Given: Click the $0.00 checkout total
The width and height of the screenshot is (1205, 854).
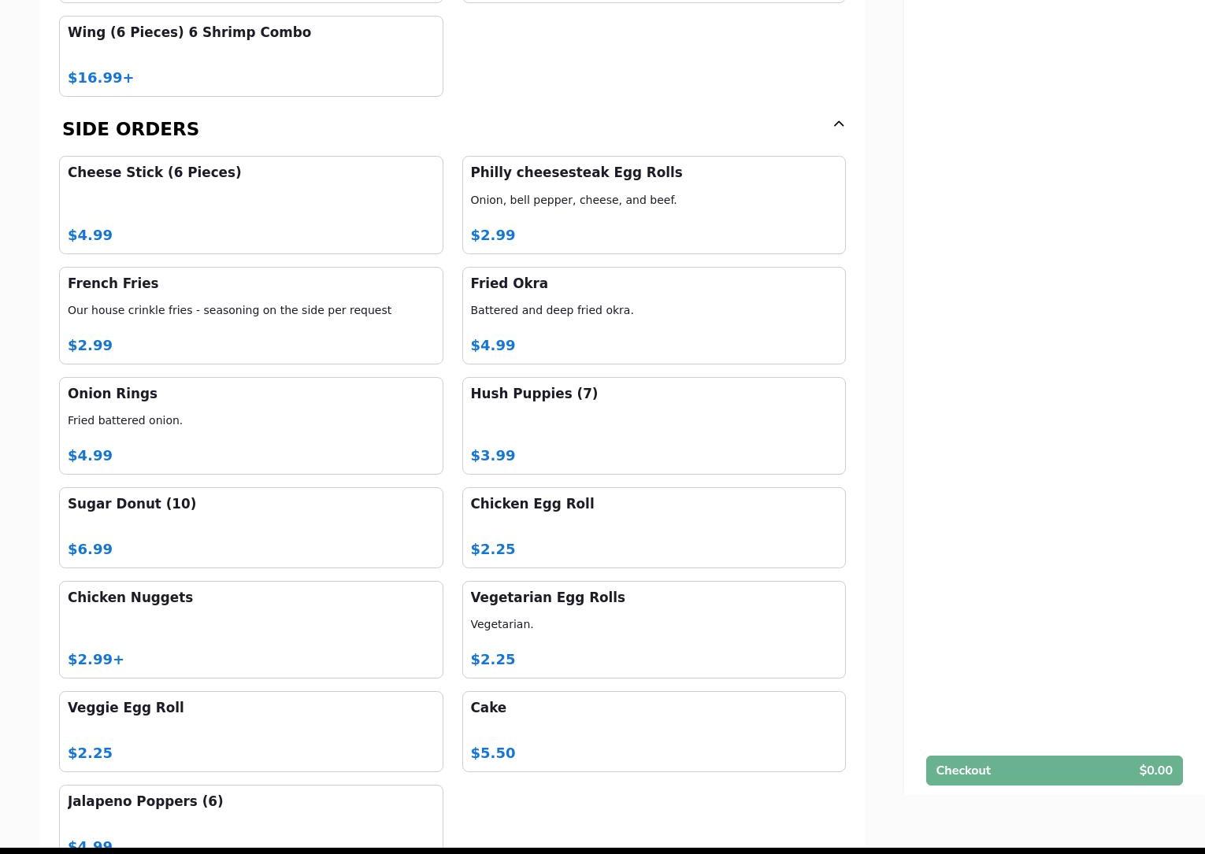Looking at the screenshot, I should (1155, 771).
